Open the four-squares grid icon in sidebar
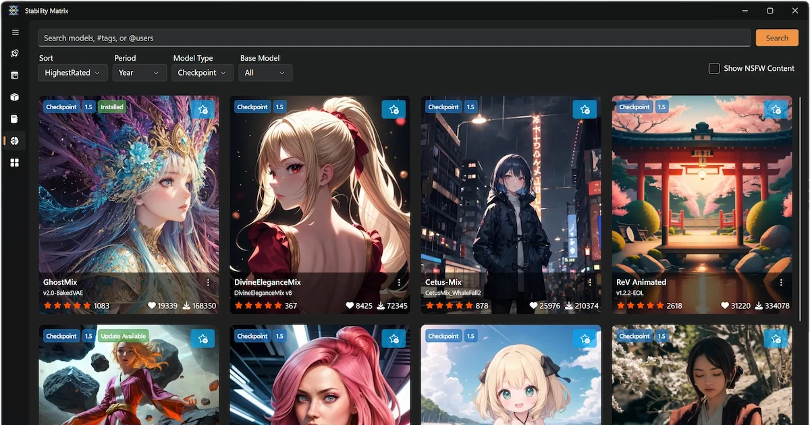Screen dimensions: 810x425 [15, 163]
